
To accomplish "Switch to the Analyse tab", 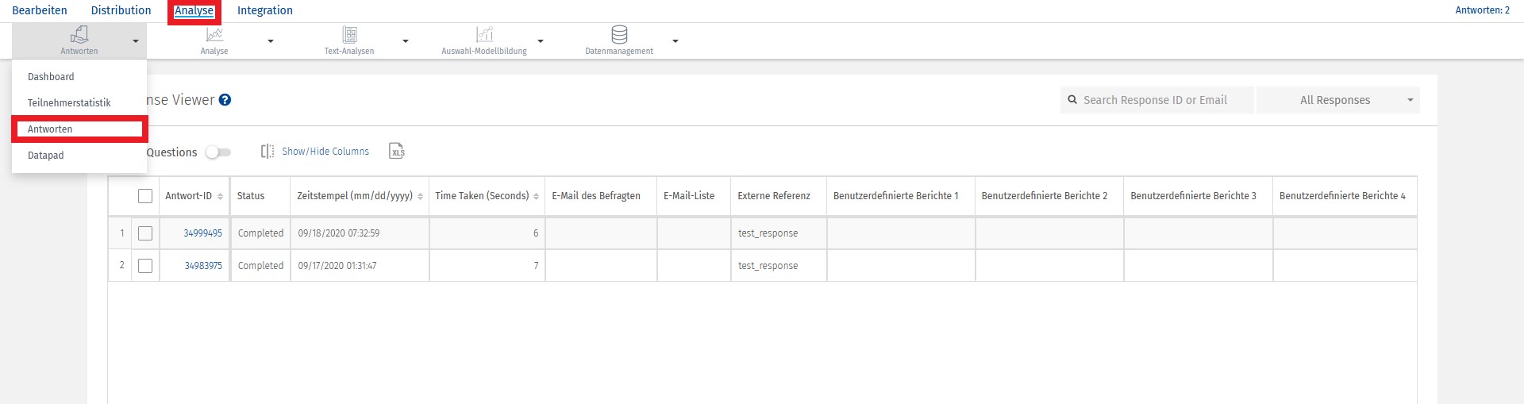I will click(x=194, y=10).
